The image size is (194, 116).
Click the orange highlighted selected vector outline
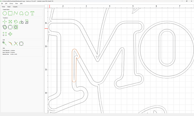(72, 65)
